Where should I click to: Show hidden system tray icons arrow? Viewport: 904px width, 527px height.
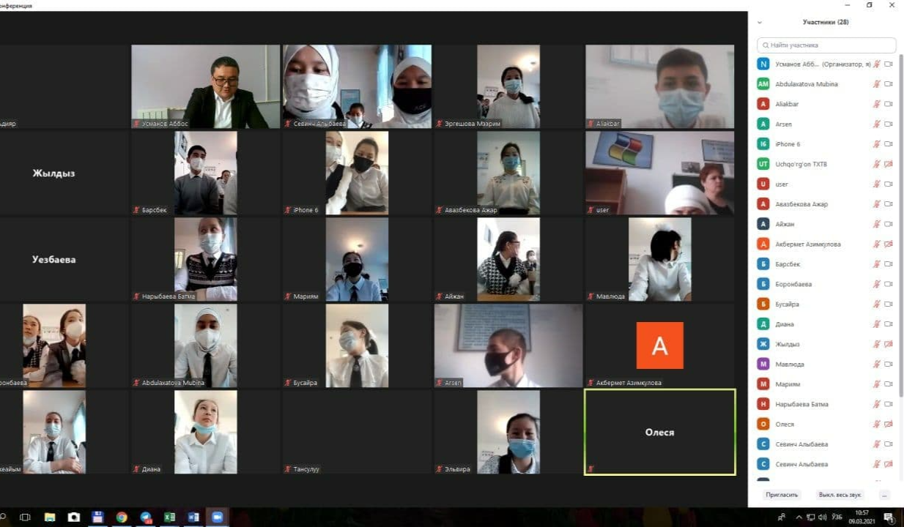pos(799,517)
